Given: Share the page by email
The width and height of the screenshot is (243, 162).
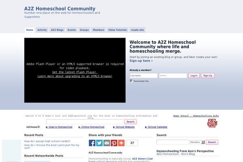Looking at the screenshot, I should [107, 143].
